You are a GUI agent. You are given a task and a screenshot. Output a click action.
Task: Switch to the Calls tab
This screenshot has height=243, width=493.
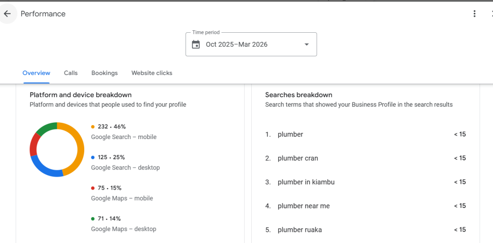point(71,73)
